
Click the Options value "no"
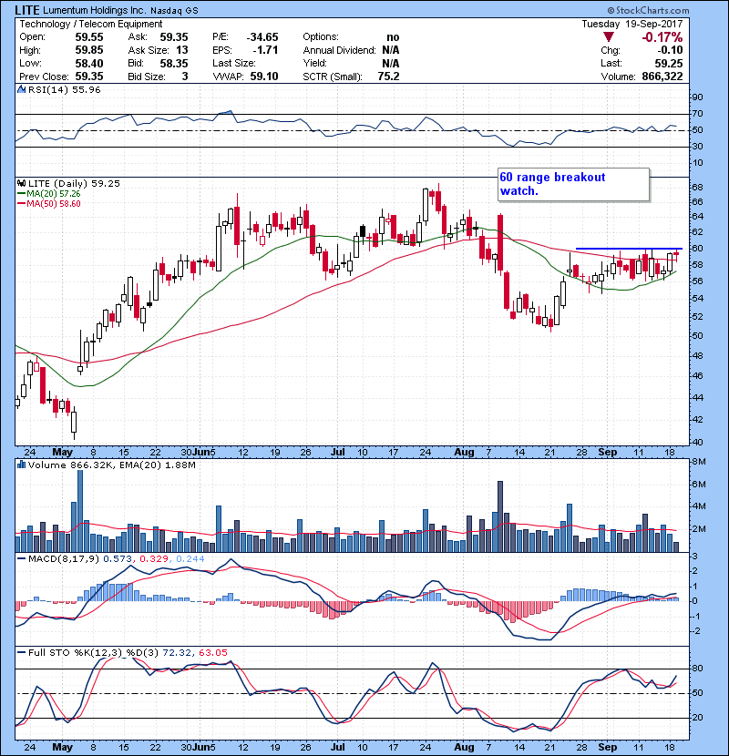point(393,37)
